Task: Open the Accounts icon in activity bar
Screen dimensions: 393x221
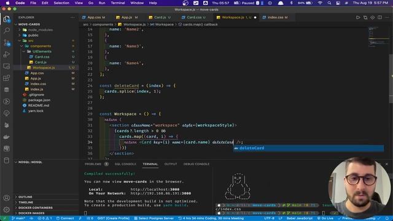Action: [x=7, y=198]
